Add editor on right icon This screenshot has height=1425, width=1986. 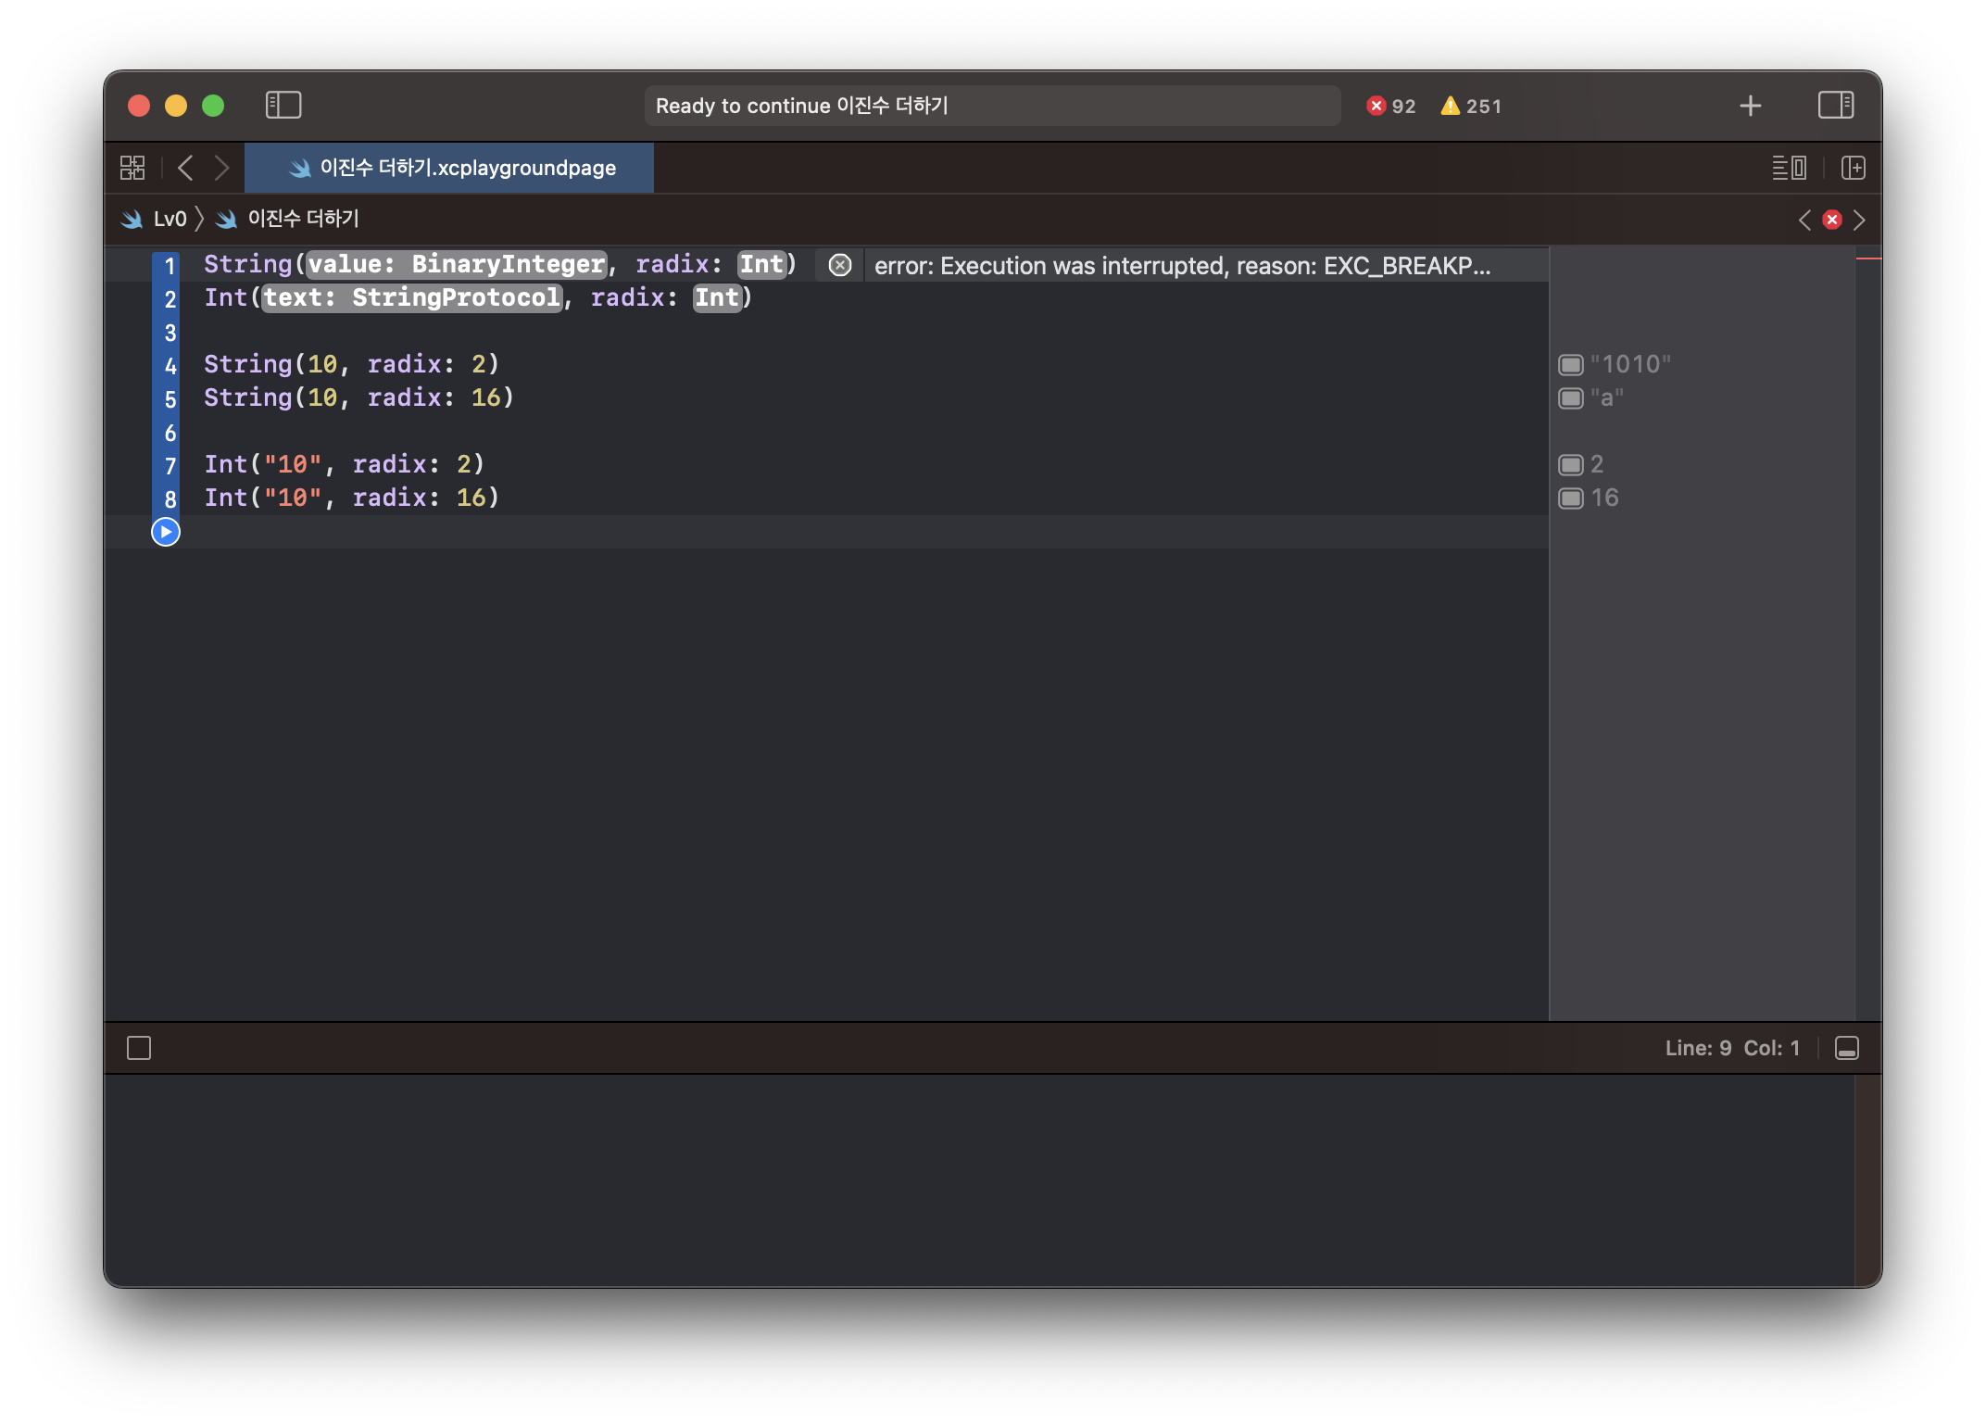point(1853,168)
